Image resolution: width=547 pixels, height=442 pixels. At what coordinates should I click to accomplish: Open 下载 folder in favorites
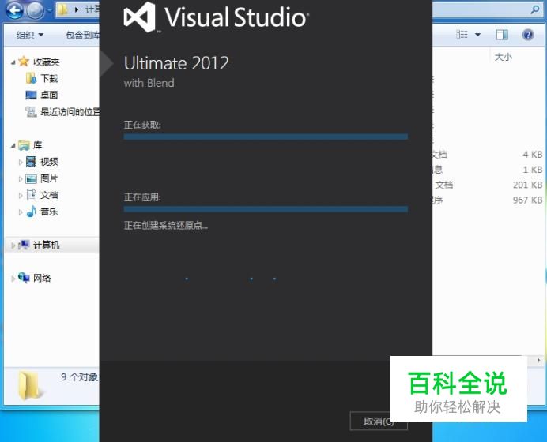click(49, 78)
